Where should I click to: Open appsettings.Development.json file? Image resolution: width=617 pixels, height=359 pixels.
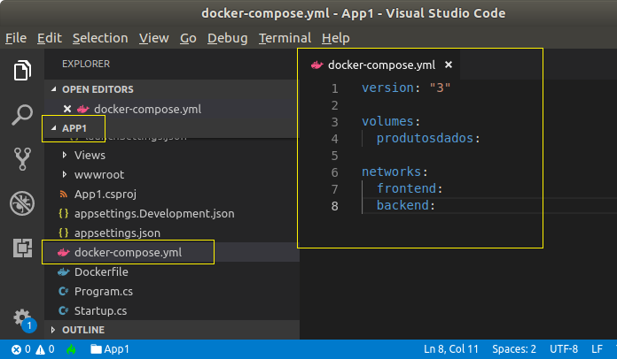click(154, 213)
